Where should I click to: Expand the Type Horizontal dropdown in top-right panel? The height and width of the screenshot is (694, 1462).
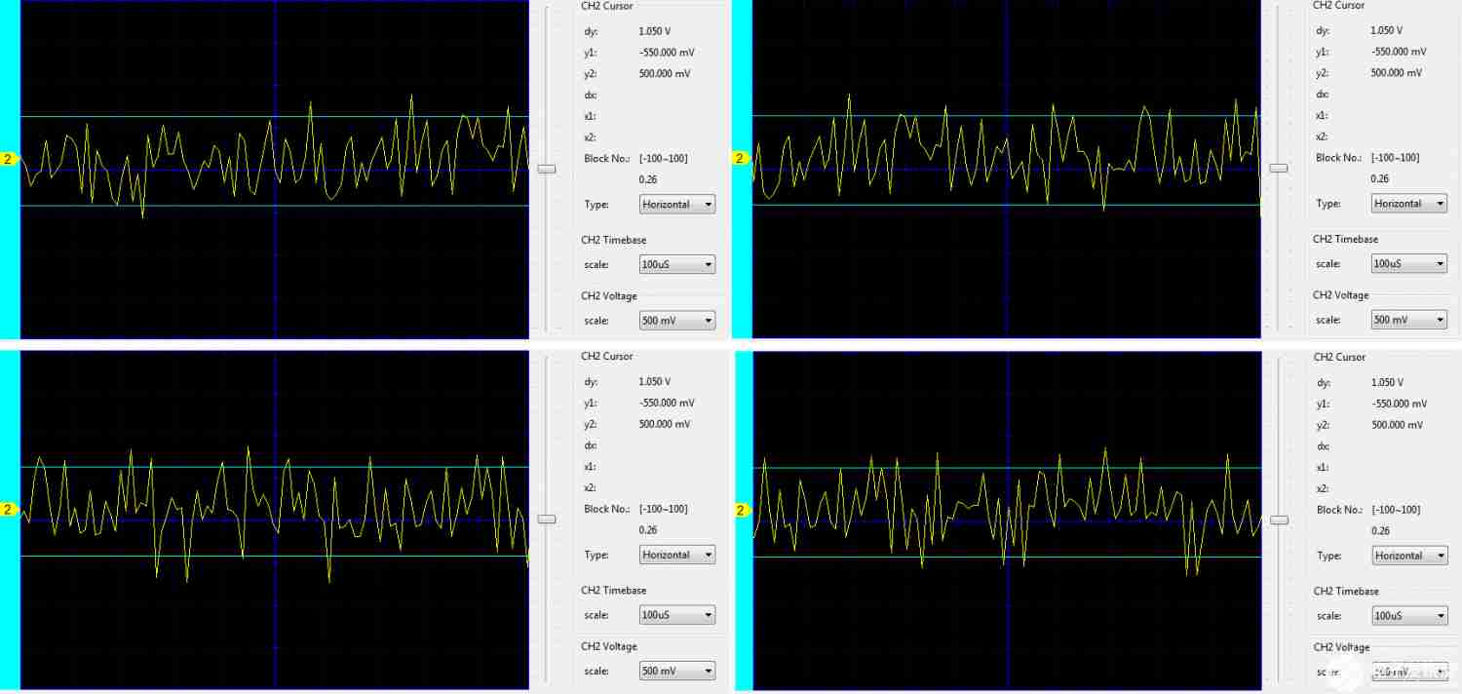click(1409, 204)
